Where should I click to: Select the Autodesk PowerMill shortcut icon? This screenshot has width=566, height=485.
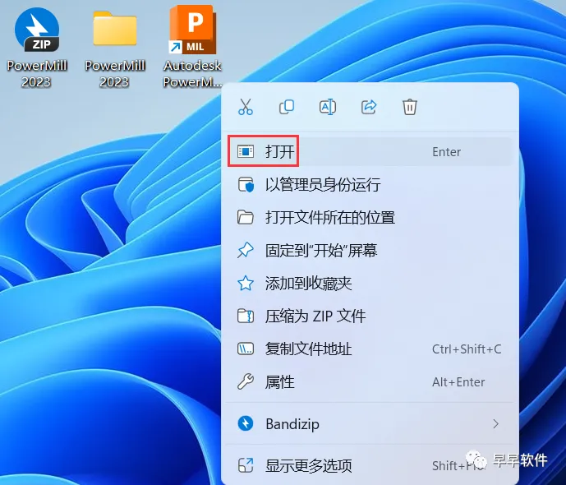tap(192, 30)
